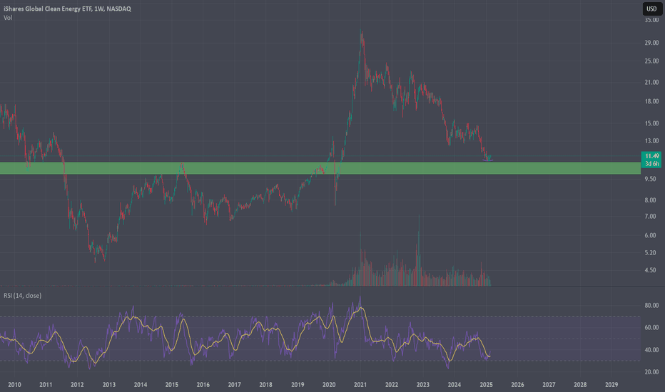
Task: Click the 35.00 price axis label
Action: point(652,20)
